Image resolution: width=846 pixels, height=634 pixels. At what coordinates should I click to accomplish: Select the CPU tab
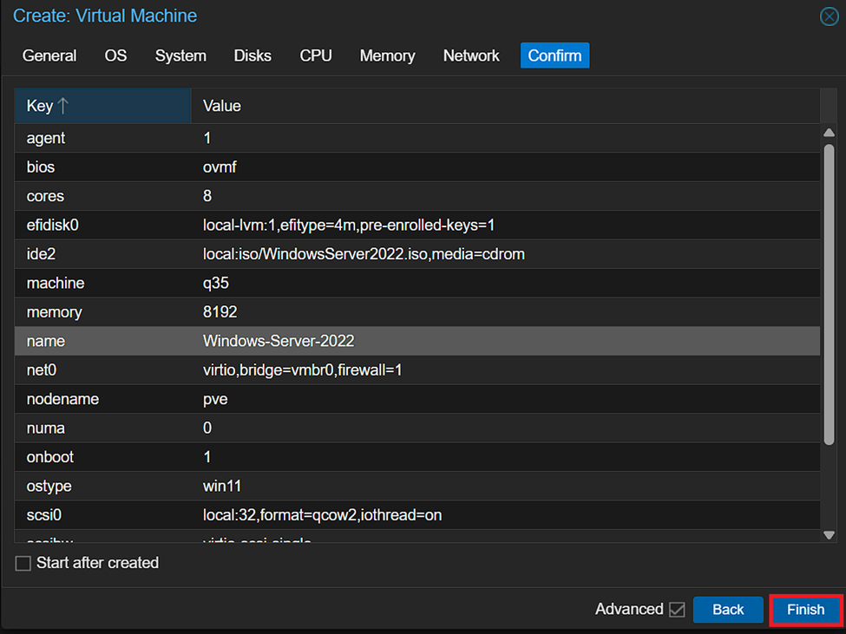316,56
